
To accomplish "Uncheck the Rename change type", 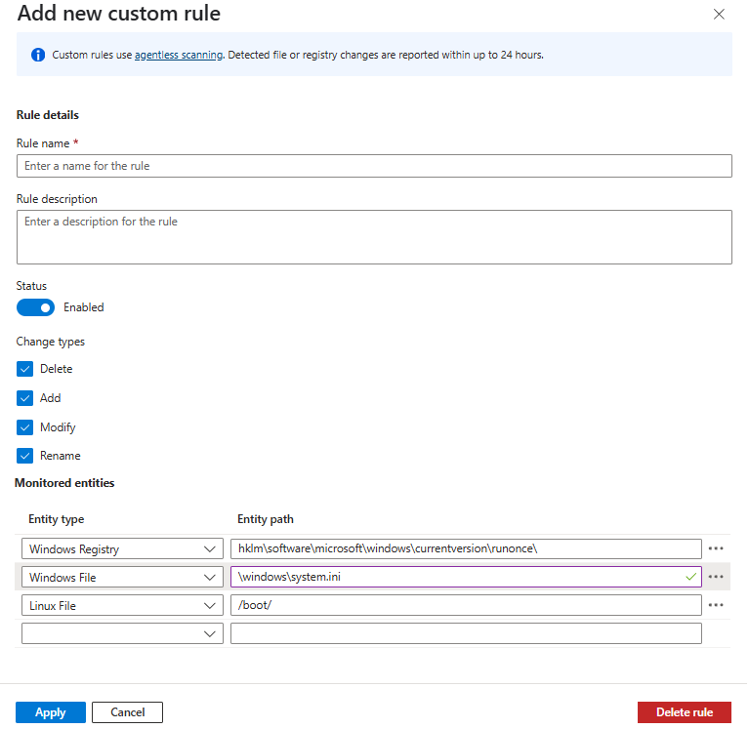I will click(x=25, y=456).
